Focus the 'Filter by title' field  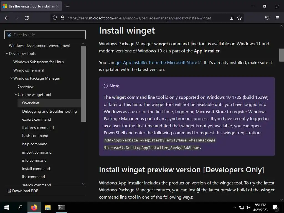coord(45,35)
